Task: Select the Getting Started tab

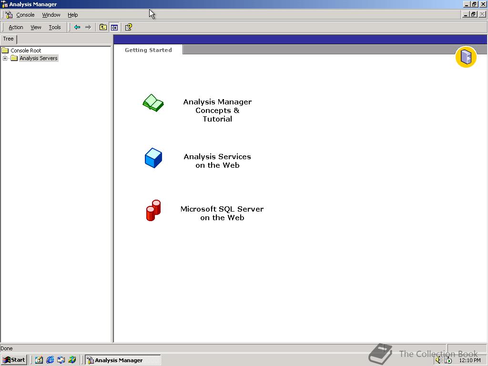Action: [x=149, y=50]
